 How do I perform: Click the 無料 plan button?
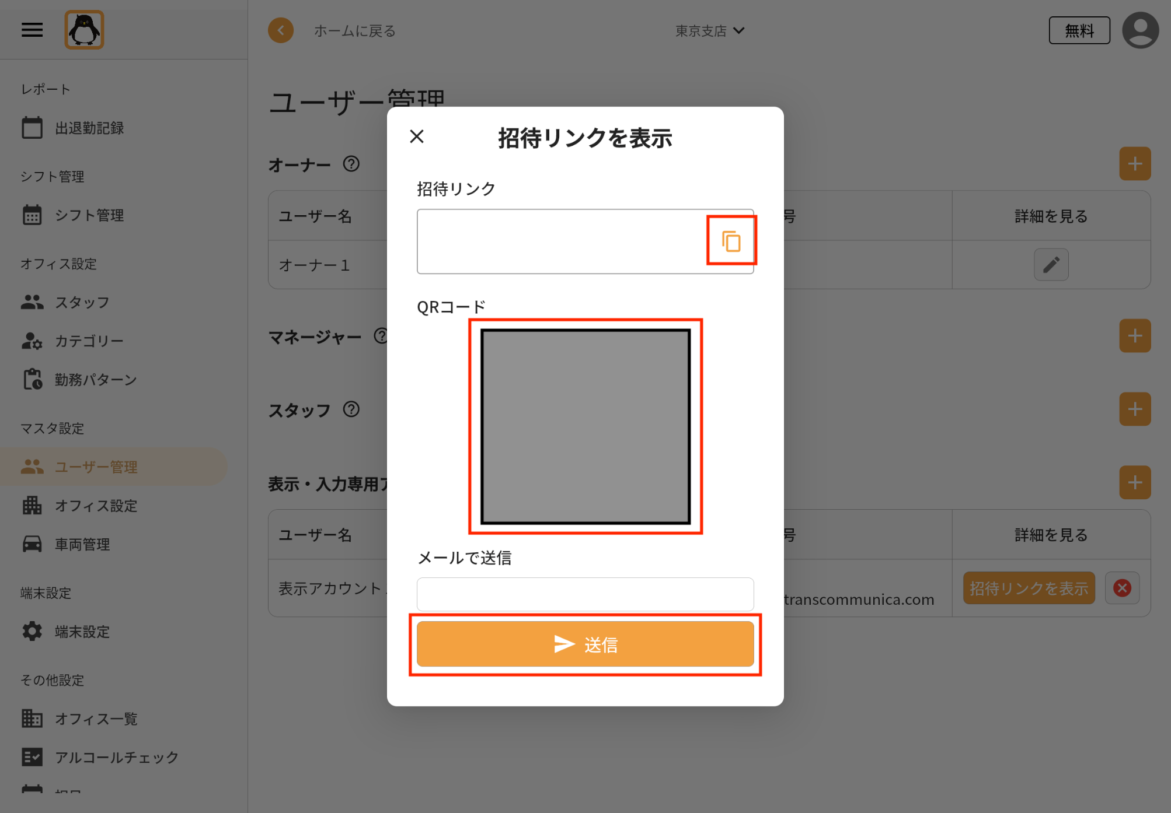point(1079,30)
